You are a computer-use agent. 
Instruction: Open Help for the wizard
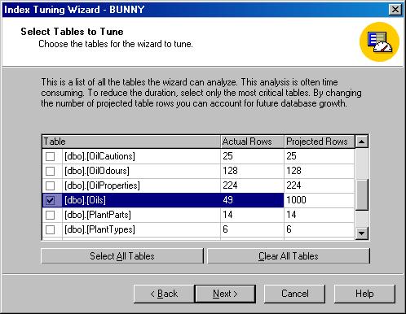click(x=364, y=294)
